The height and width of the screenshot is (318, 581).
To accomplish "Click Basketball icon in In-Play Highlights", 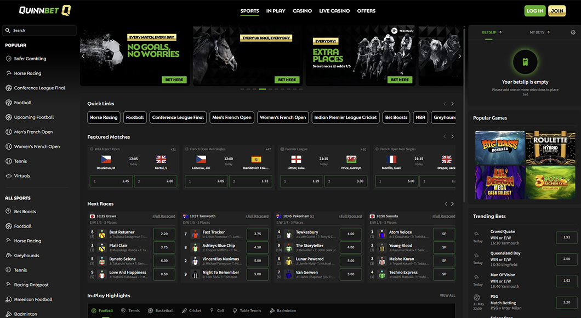I will click(150, 310).
